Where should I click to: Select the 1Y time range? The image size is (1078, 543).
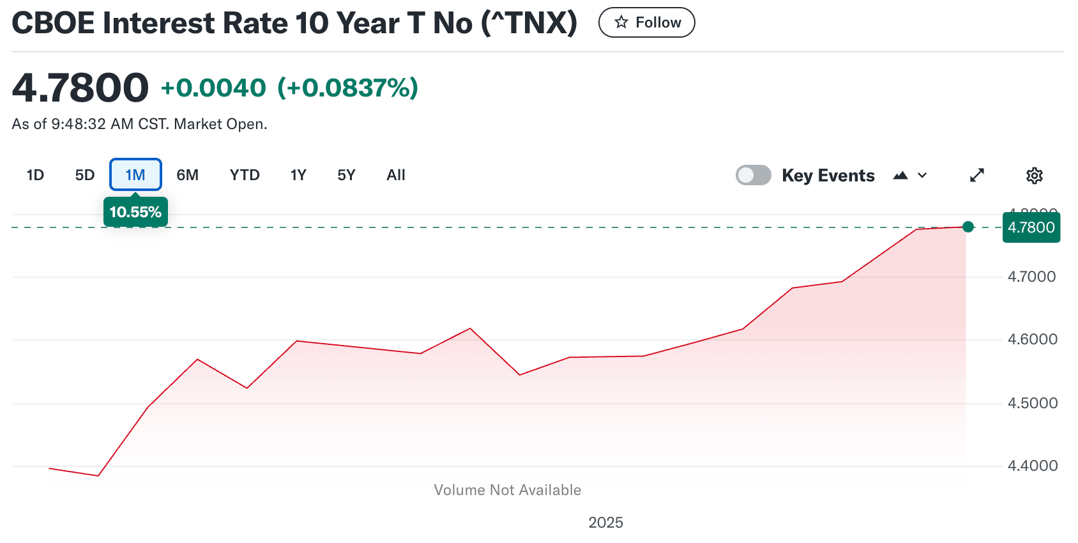pos(298,175)
